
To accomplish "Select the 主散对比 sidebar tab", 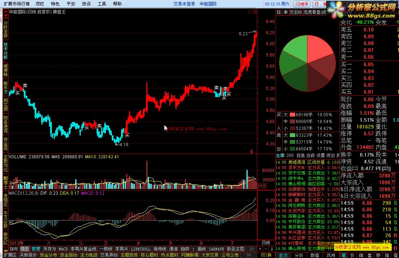I will click(x=5, y=163).
